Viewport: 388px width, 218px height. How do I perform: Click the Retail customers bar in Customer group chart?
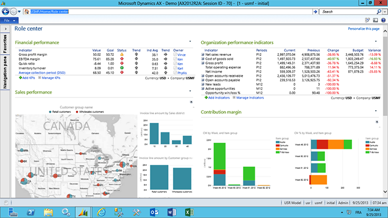159,177
